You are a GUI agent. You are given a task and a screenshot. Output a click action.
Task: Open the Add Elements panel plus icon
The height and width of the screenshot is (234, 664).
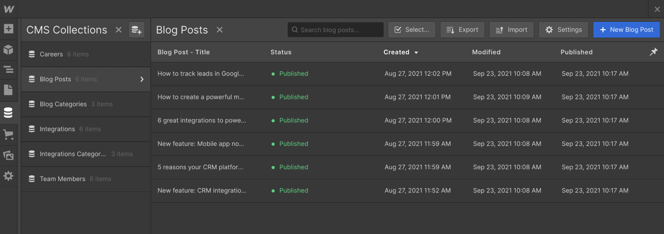(9, 29)
